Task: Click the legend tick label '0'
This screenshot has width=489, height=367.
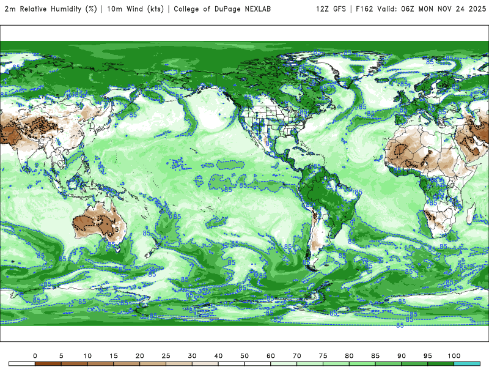Action: pos(35,356)
